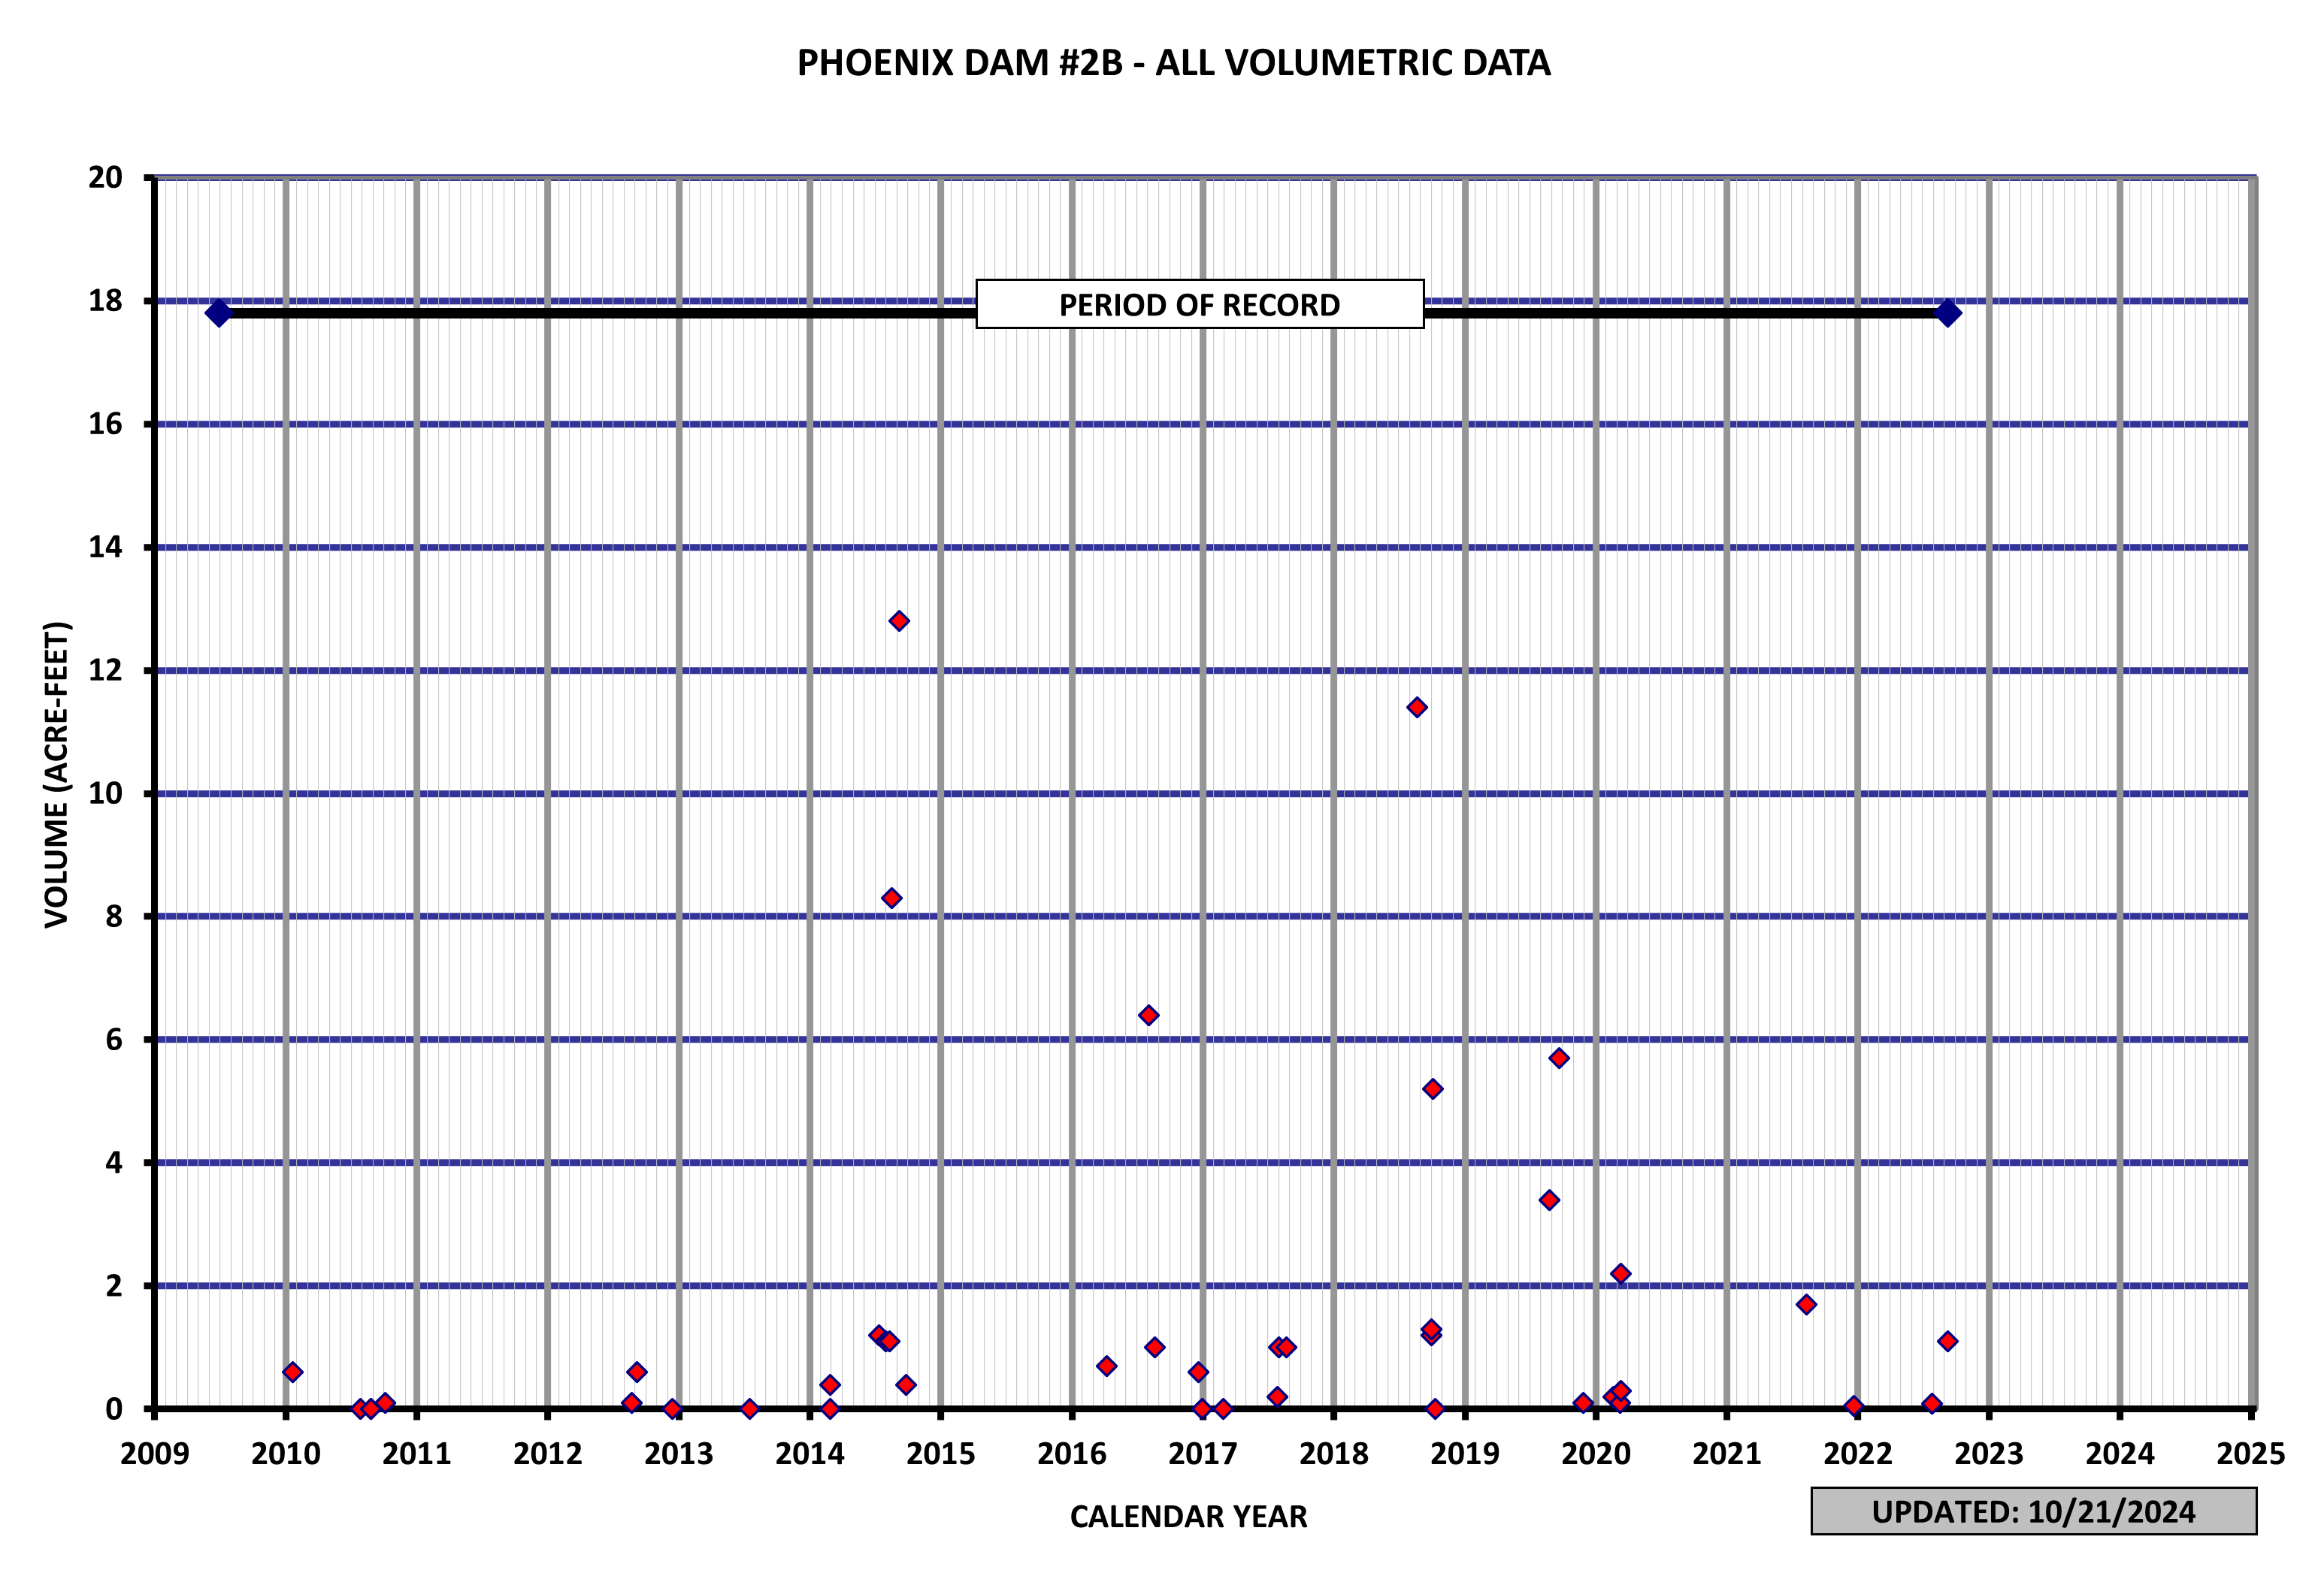The image size is (2324, 1576).
Task: Select the x-axis label 2020
Action: 1595,1453
